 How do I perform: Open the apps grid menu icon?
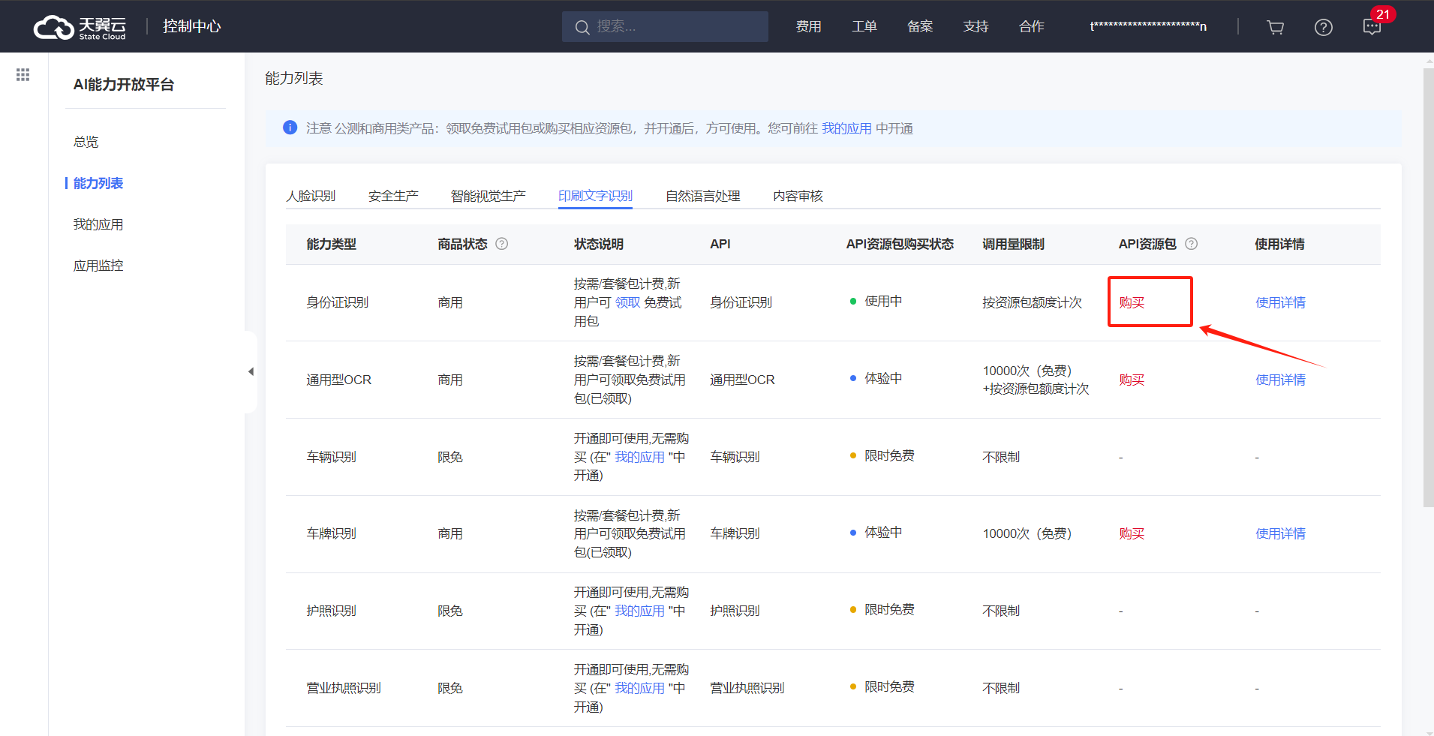point(23,74)
